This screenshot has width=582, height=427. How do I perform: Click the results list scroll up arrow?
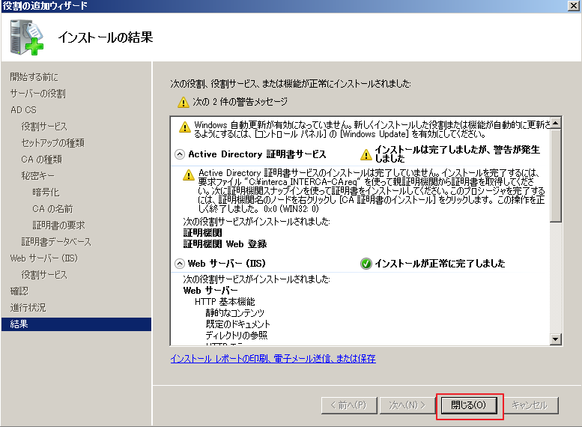coord(555,123)
